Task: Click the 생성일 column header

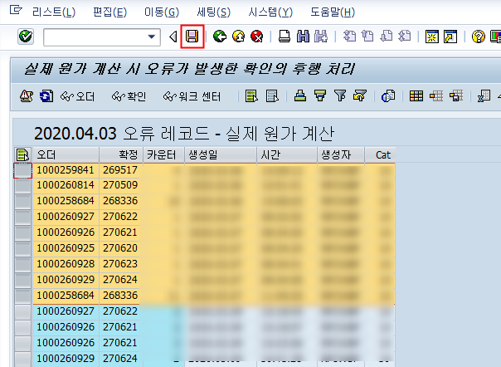Action: [221, 155]
